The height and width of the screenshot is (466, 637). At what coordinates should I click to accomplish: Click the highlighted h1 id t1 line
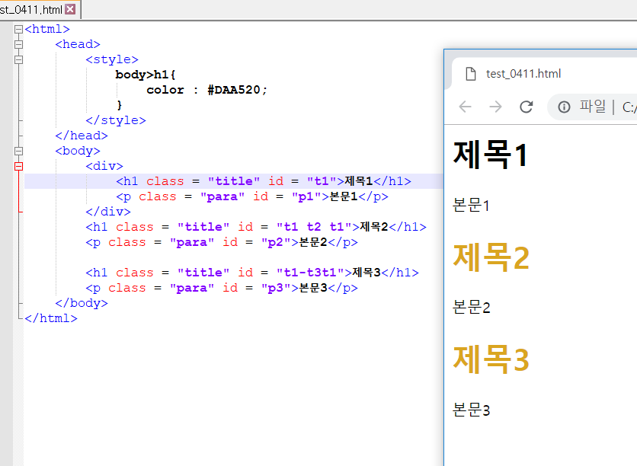point(264,181)
